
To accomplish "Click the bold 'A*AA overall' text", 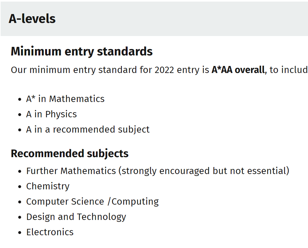I will 238,70.
